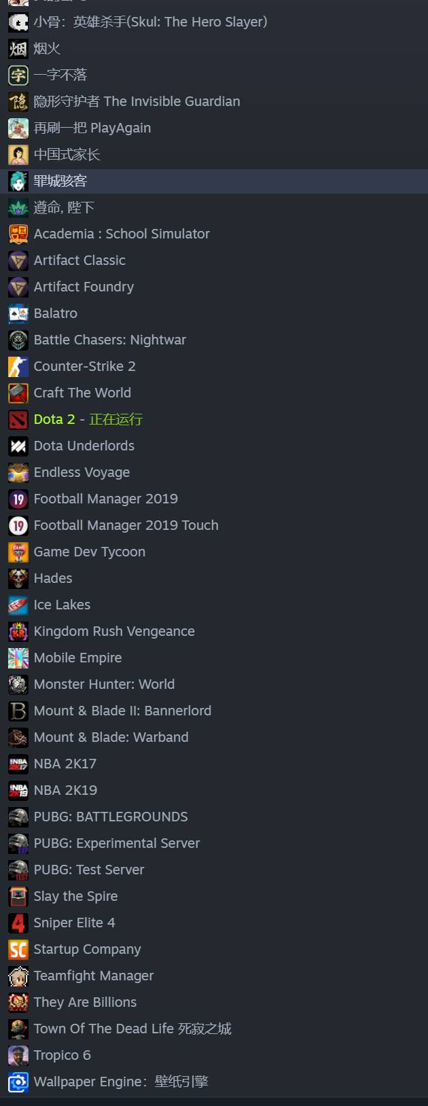This screenshot has height=1106, width=428.
Task: Select They Are Billions entry
Action: 214,1002
